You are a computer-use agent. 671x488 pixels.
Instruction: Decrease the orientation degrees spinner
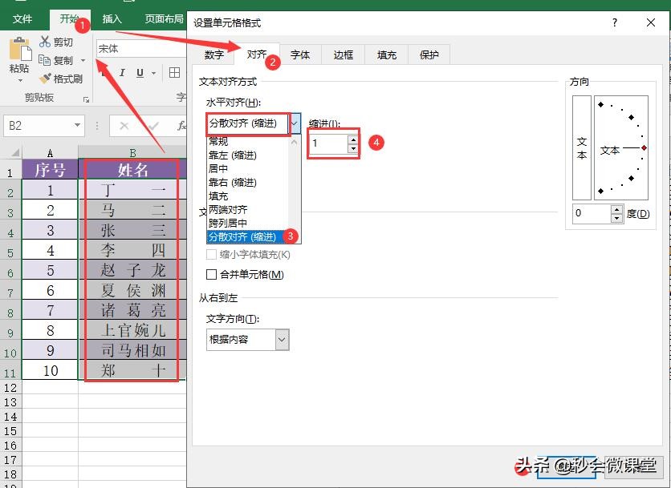(x=616, y=218)
